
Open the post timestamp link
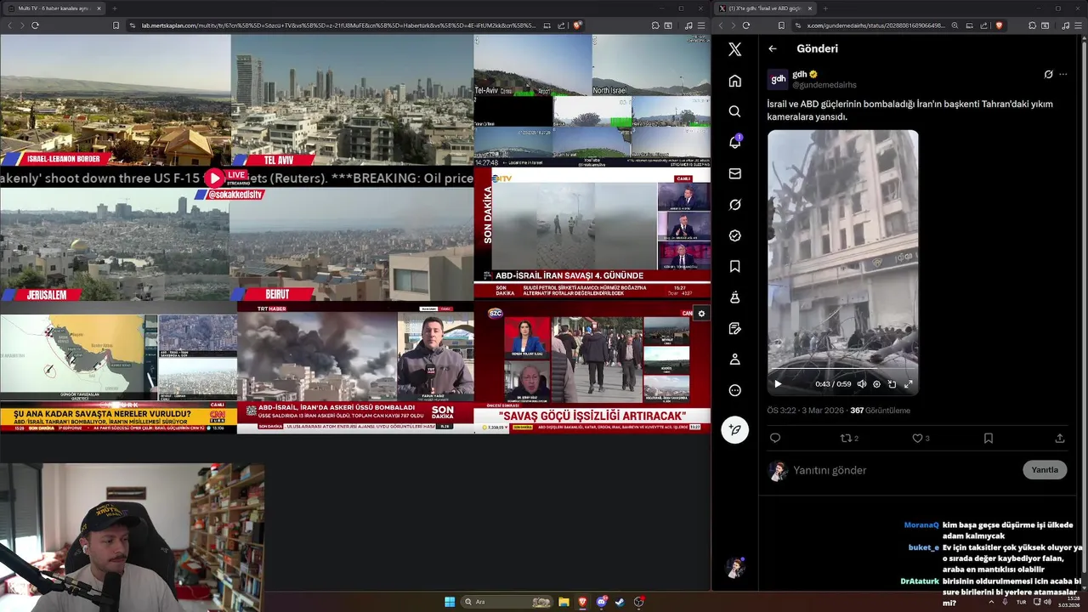(806, 411)
